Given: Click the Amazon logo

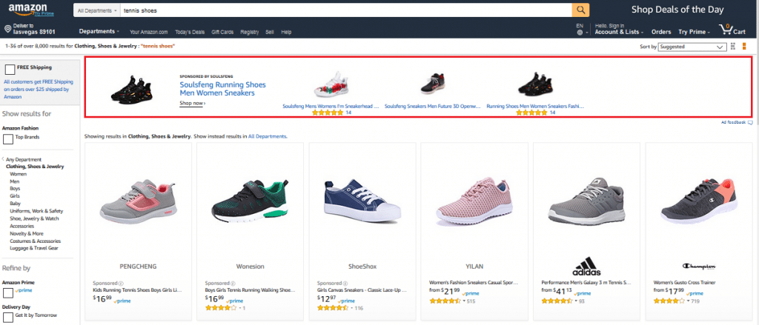Looking at the screenshot, I should tap(27, 9).
